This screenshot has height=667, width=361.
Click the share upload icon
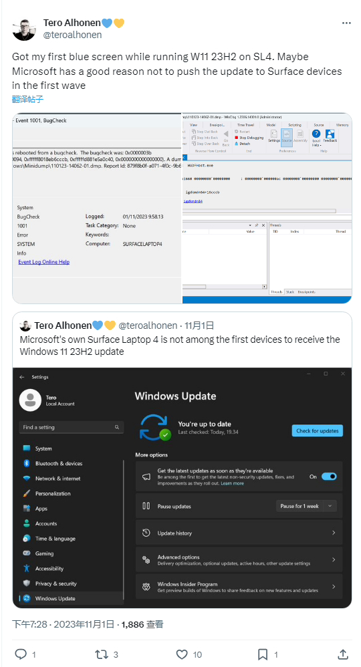[x=343, y=654]
